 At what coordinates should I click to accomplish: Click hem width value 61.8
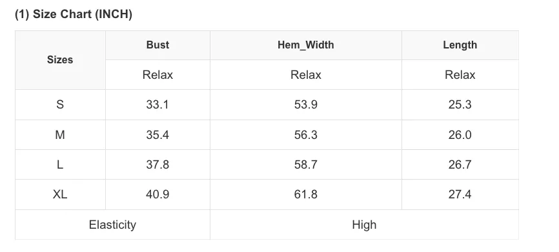click(x=306, y=194)
